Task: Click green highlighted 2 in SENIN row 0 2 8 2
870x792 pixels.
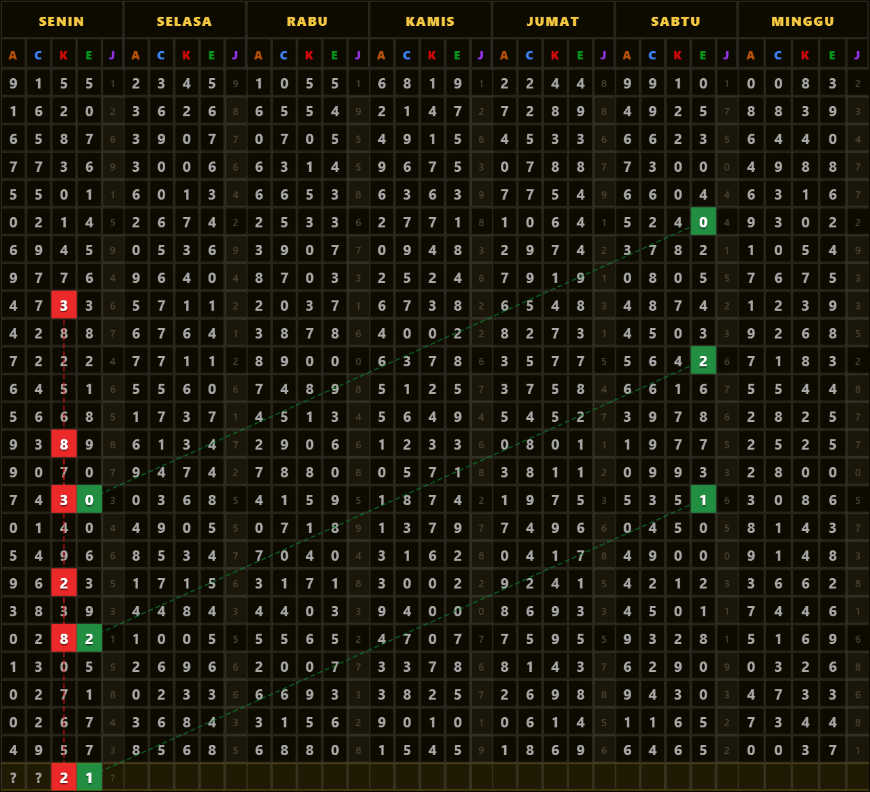Action: click(89, 639)
